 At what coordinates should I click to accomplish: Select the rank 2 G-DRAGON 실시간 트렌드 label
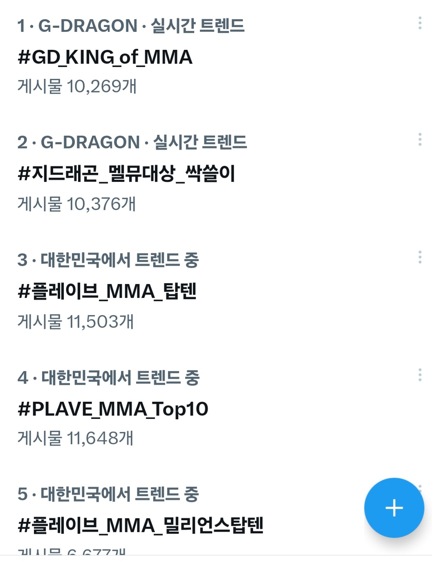132,142
